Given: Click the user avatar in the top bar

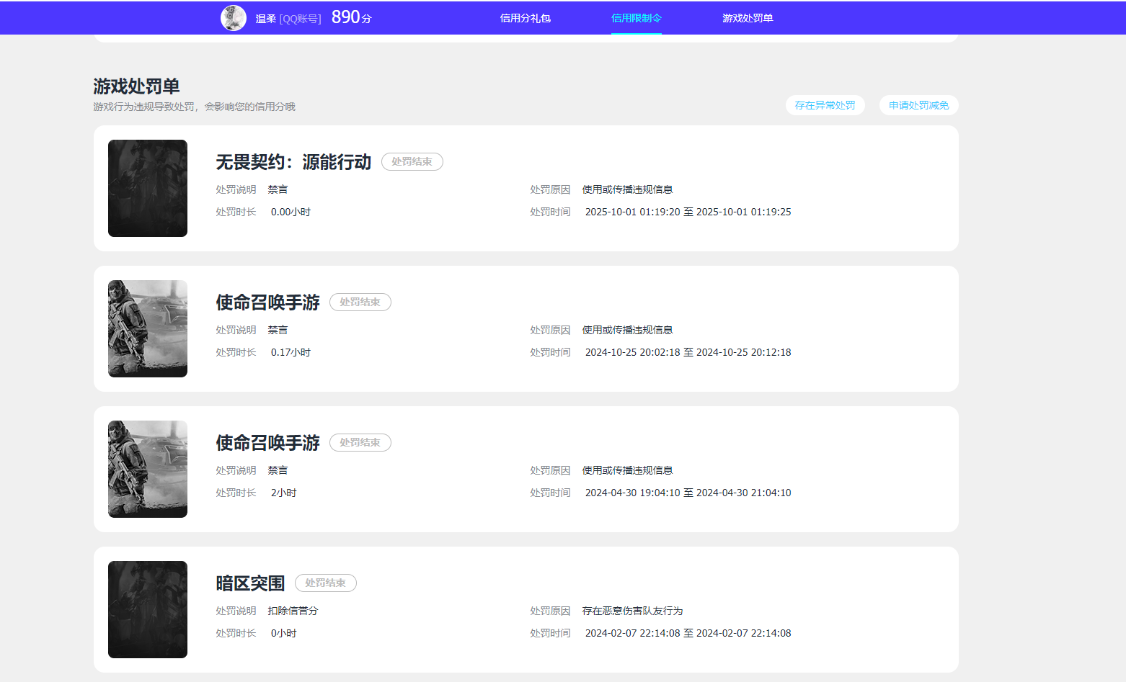Looking at the screenshot, I should pos(233,17).
